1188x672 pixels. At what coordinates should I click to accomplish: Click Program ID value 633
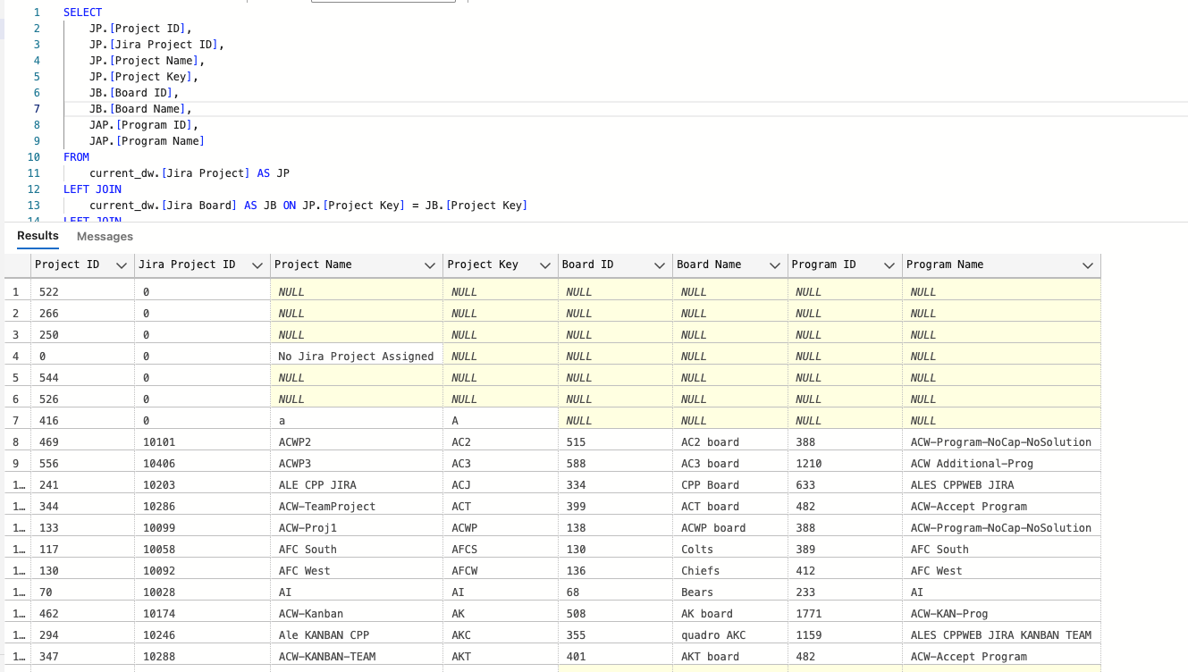[846, 485]
